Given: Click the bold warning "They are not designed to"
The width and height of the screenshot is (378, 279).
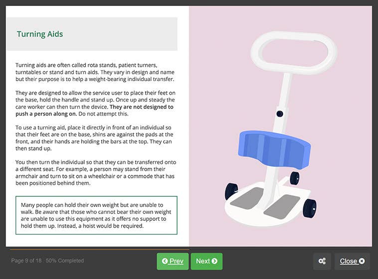Looking at the screenshot, I should tap(141, 107).
